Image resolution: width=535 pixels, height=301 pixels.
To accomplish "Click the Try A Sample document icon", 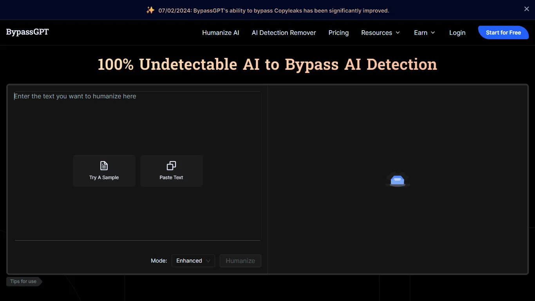I will [x=104, y=166].
